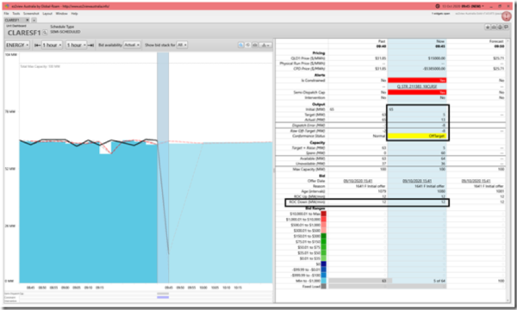Close the CLARESF1 tab
Image resolution: width=517 pixels, height=310 pixels.
pyautogui.click(x=28, y=20)
